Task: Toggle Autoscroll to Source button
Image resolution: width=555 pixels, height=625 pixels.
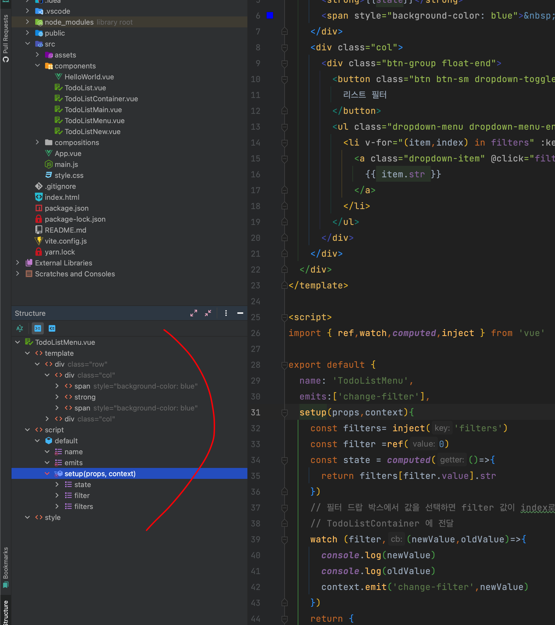Action: pos(37,328)
